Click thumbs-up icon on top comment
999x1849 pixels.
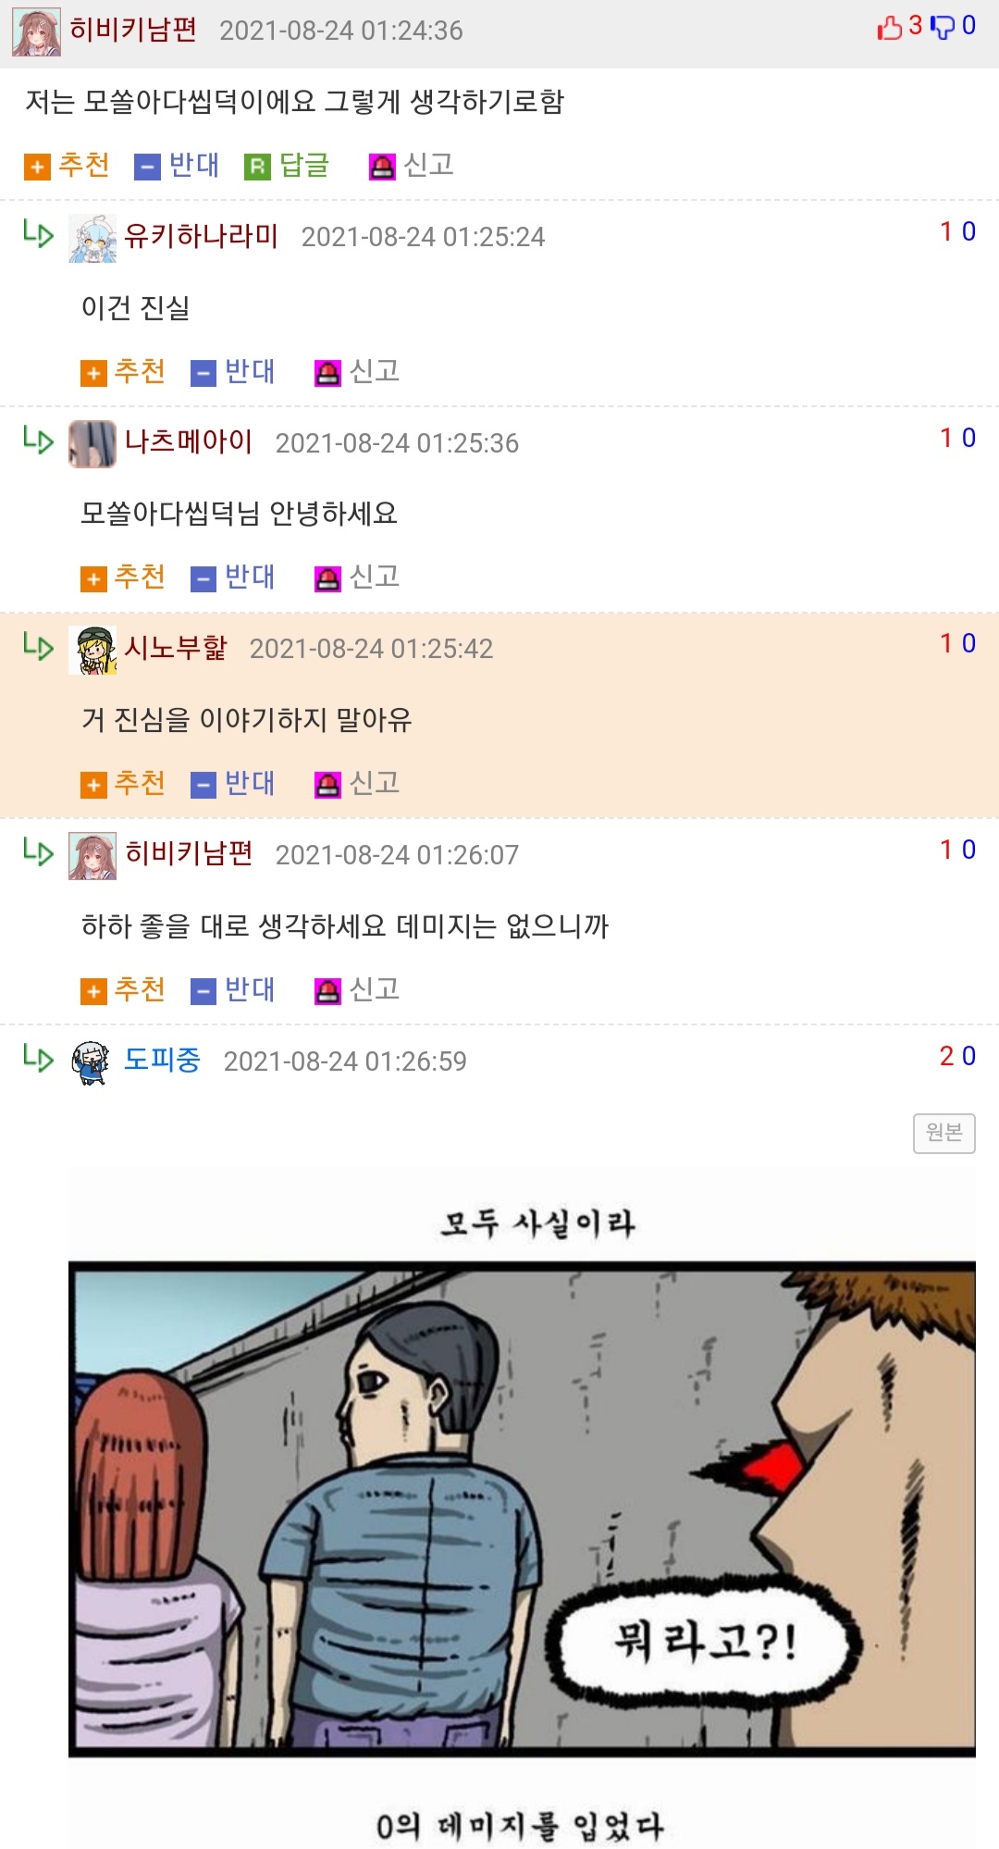[x=890, y=28]
